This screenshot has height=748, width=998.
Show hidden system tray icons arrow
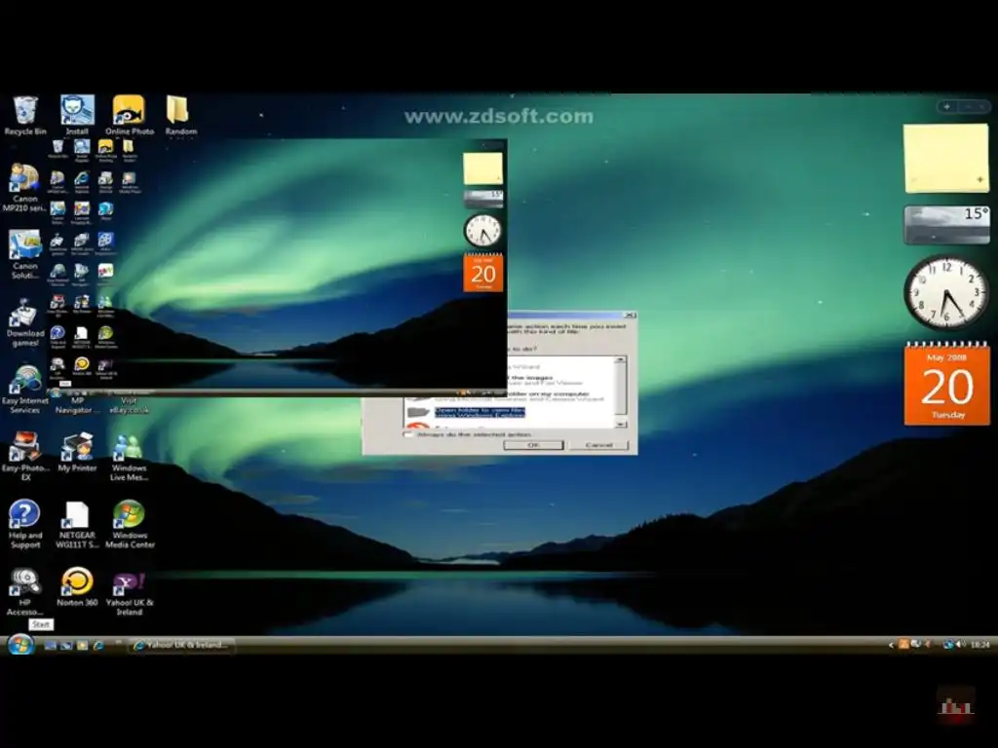(891, 645)
